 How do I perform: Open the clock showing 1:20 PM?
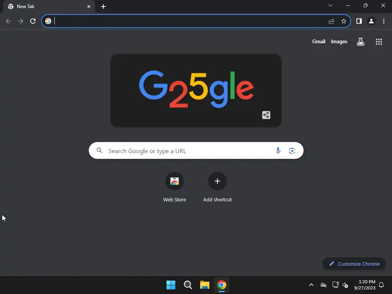click(365, 285)
